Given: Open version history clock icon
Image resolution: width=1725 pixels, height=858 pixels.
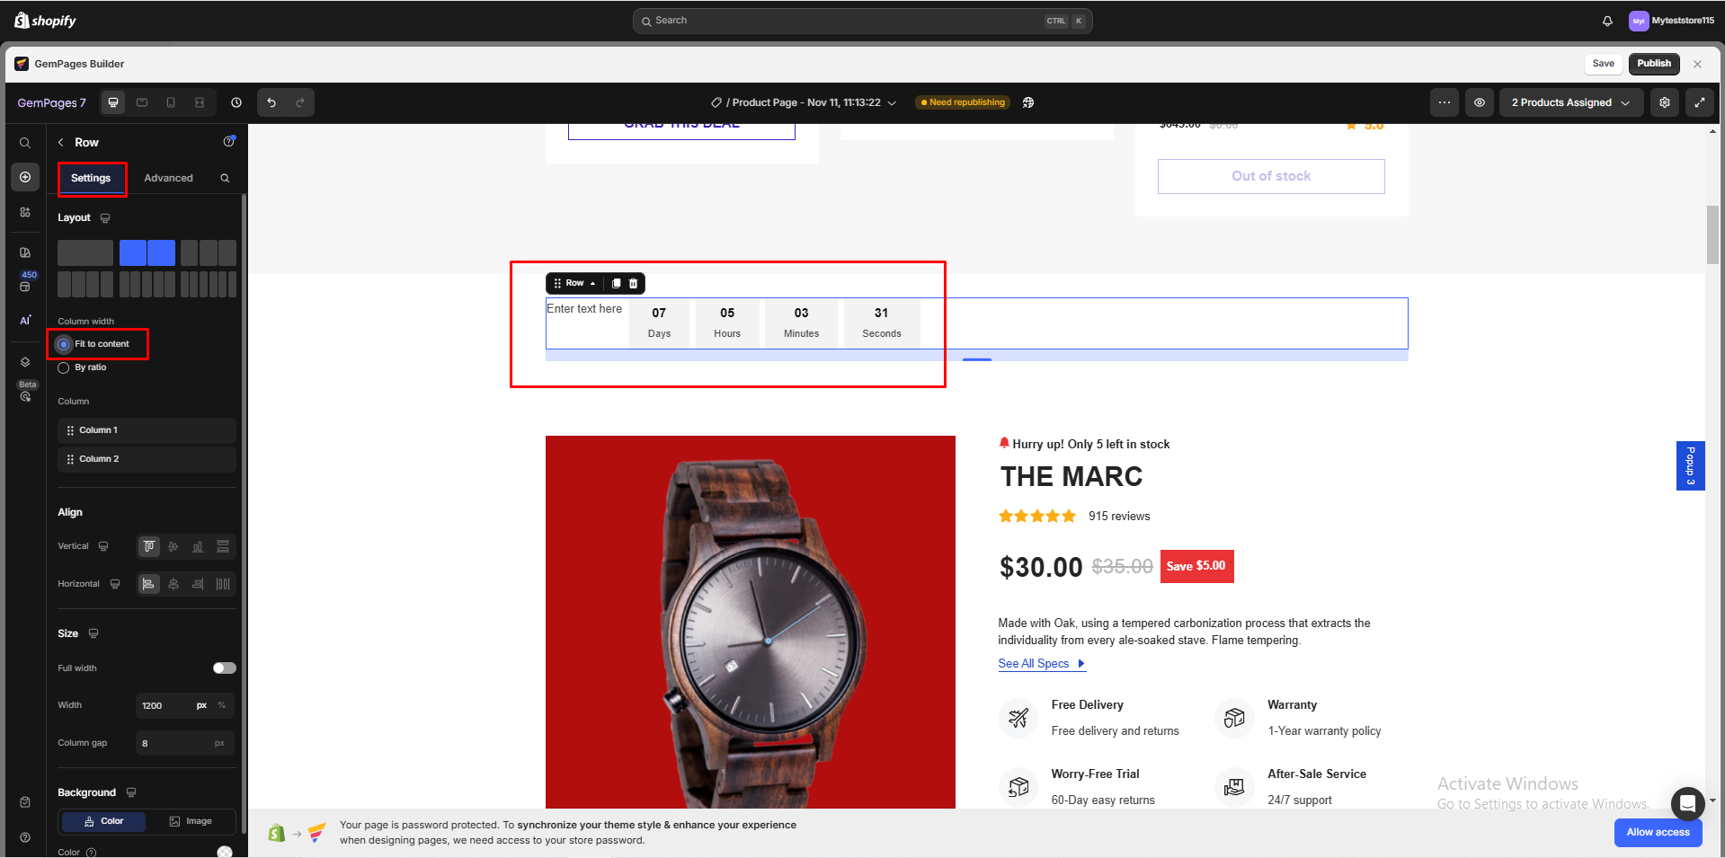Looking at the screenshot, I should (x=236, y=102).
